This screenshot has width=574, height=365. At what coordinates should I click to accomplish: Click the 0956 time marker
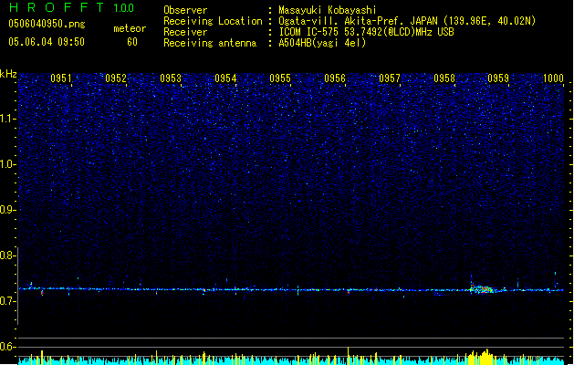pyautogui.click(x=335, y=78)
